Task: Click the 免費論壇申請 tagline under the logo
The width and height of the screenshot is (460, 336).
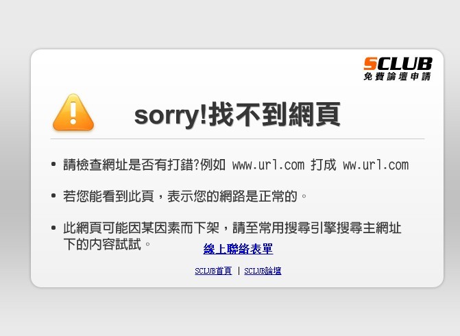Action: point(397,77)
